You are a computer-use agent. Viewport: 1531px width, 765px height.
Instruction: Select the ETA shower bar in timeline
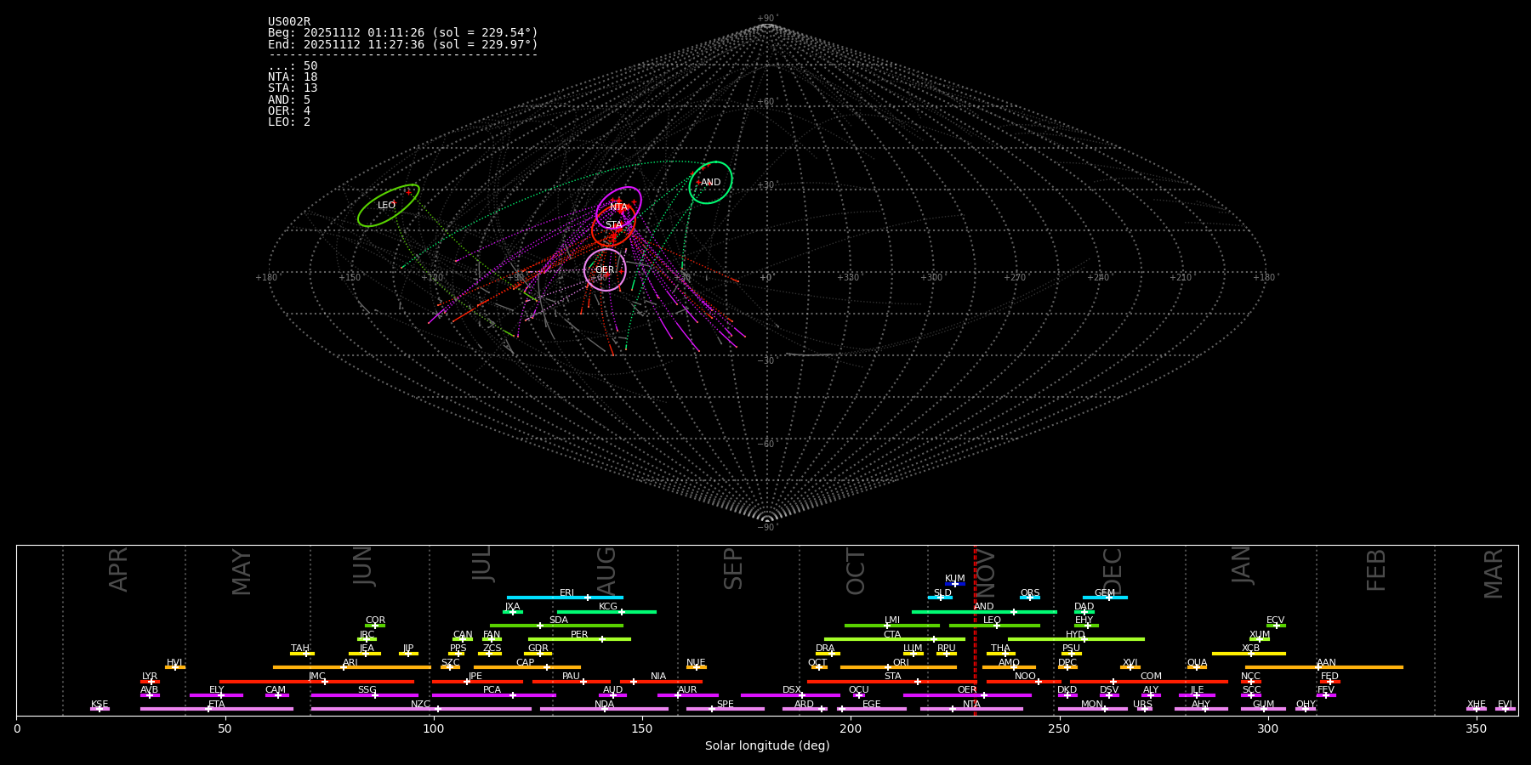(x=216, y=709)
